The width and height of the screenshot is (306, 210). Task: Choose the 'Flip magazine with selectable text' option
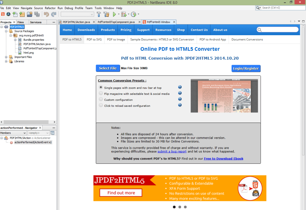[x=101, y=93]
